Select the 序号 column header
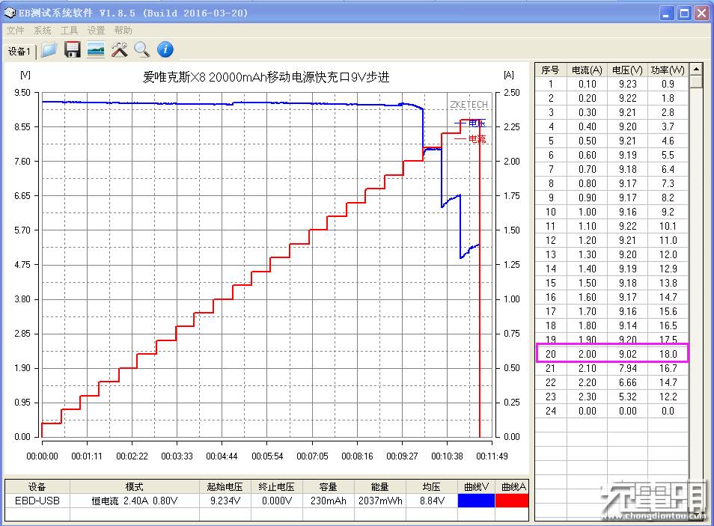Screen dimensions: 714x526 coord(551,70)
